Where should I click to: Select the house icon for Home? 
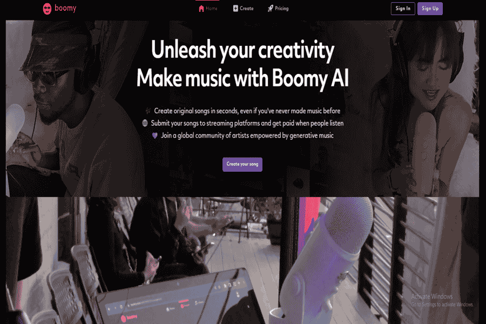pyautogui.click(x=201, y=9)
